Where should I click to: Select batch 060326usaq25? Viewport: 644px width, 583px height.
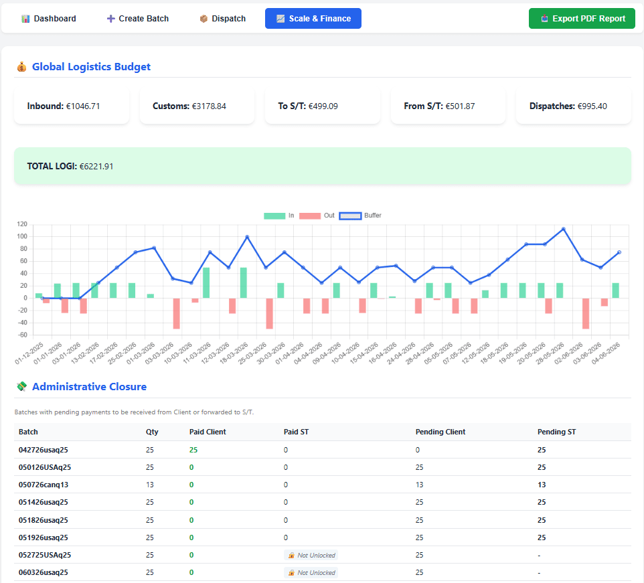(x=43, y=572)
